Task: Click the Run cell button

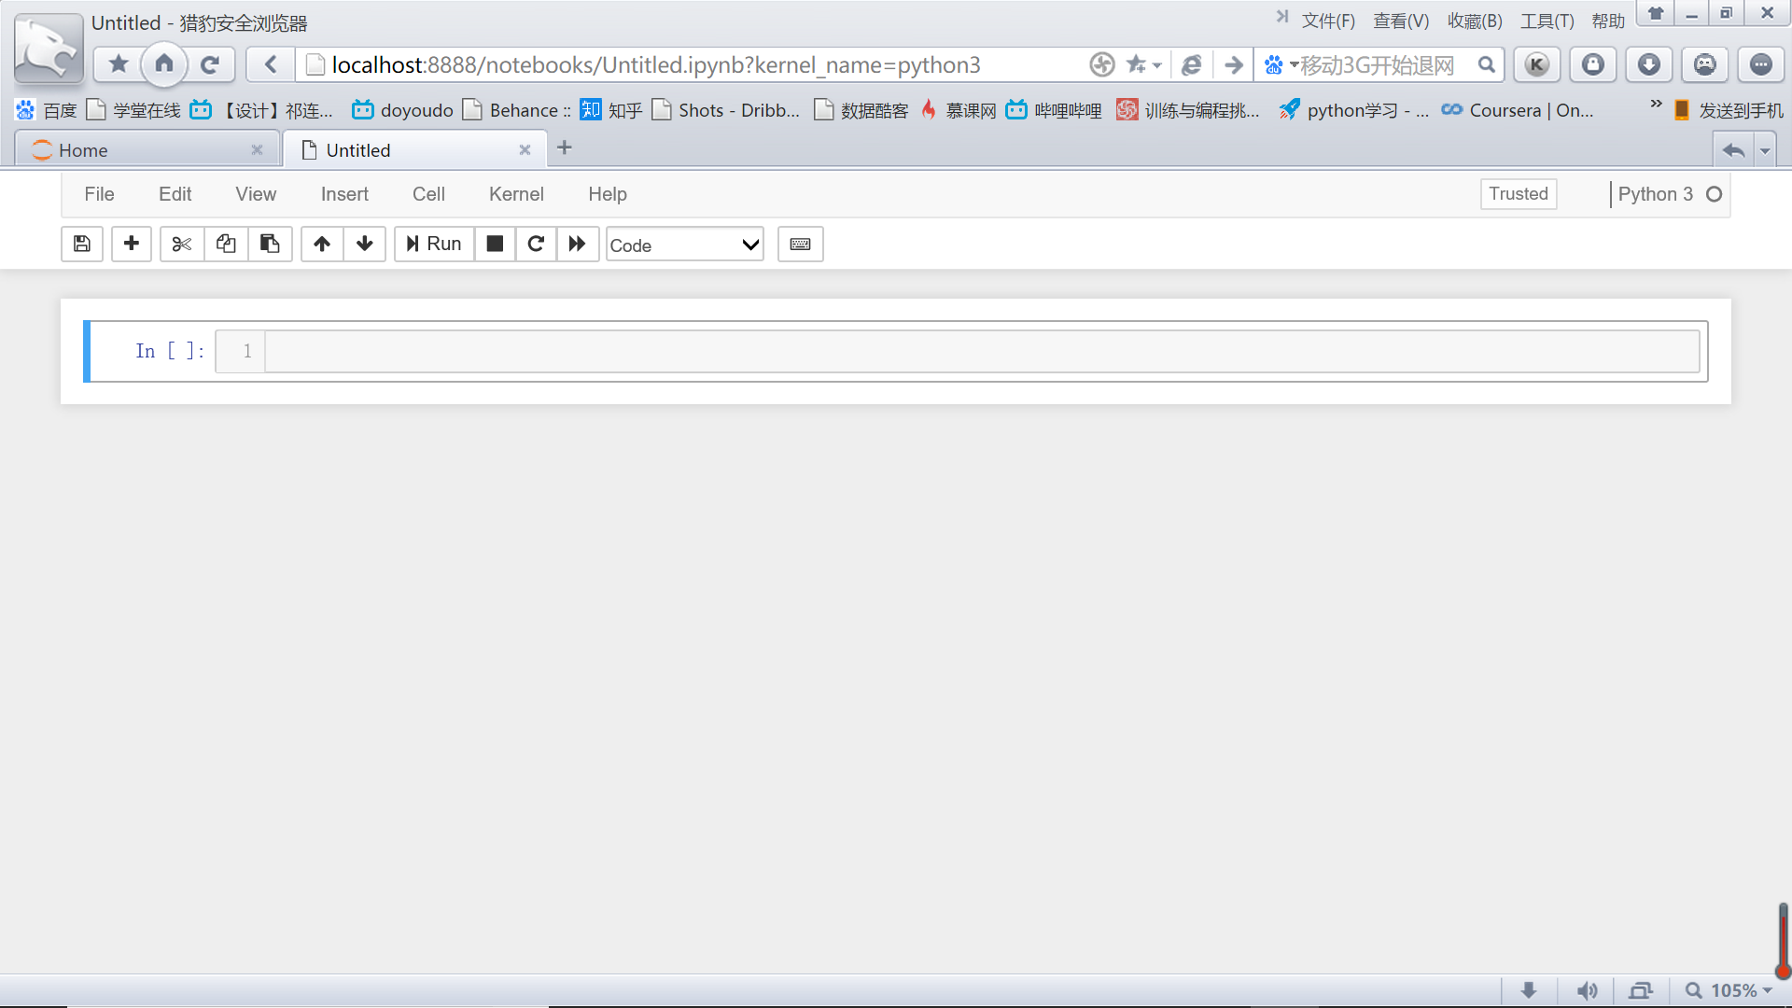Action: tap(434, 245)
